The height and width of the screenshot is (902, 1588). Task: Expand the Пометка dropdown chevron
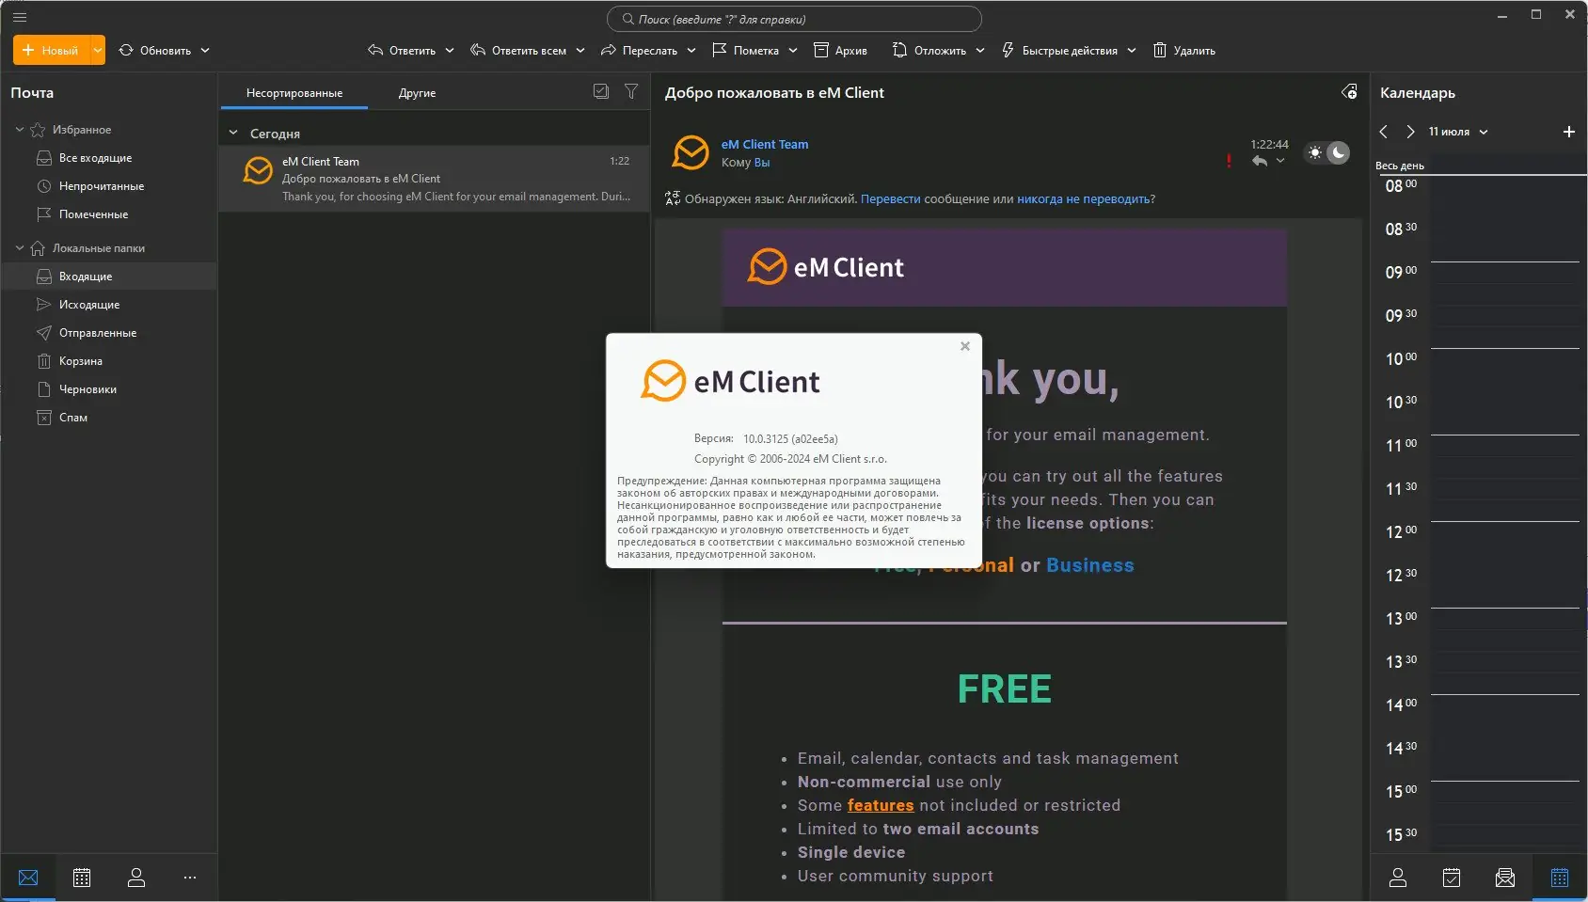(793, 51)
